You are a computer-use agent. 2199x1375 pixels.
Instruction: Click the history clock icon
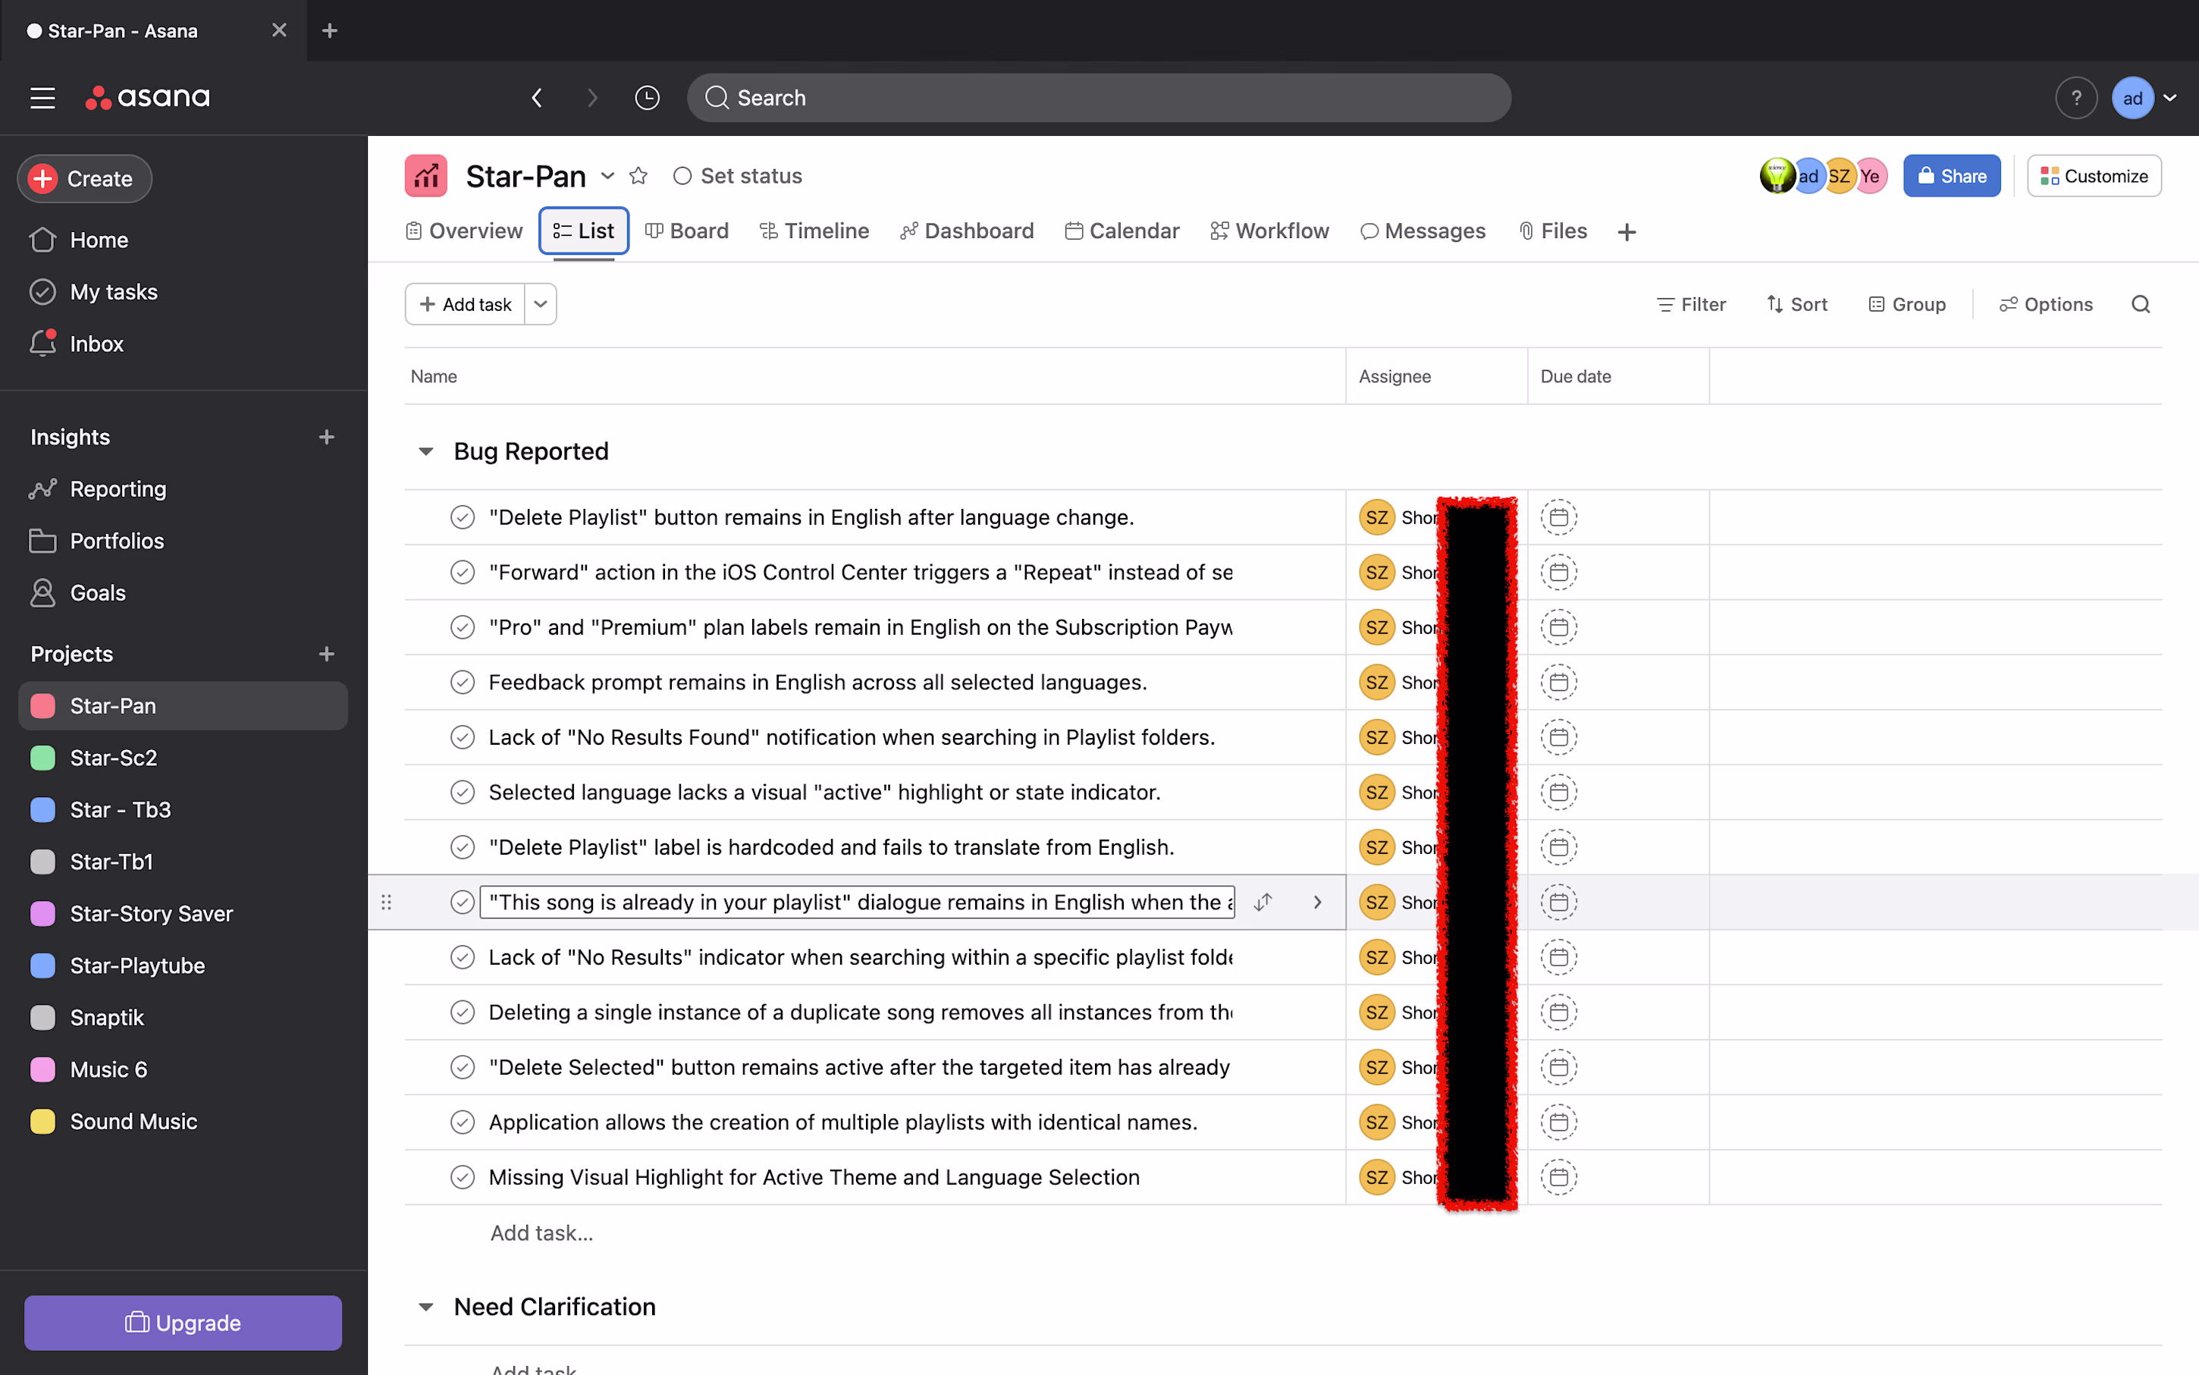click(646, 97)
